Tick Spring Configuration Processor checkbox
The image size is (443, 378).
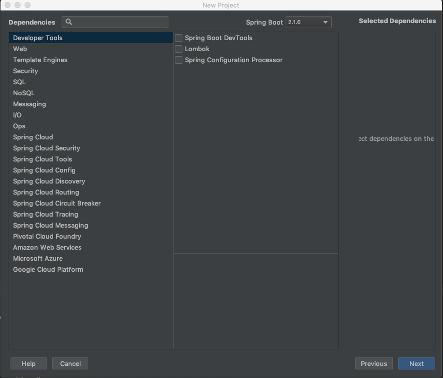tap(178, 60)
